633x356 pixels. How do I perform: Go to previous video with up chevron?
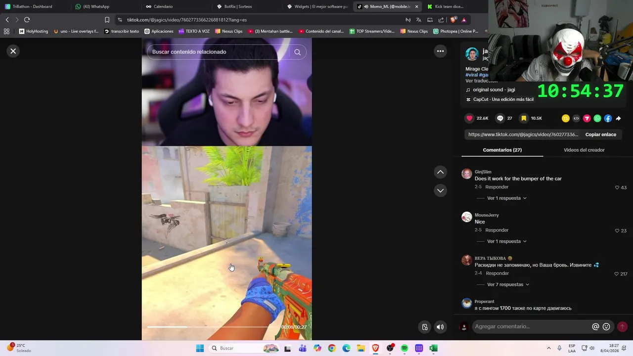coord(440,172)
